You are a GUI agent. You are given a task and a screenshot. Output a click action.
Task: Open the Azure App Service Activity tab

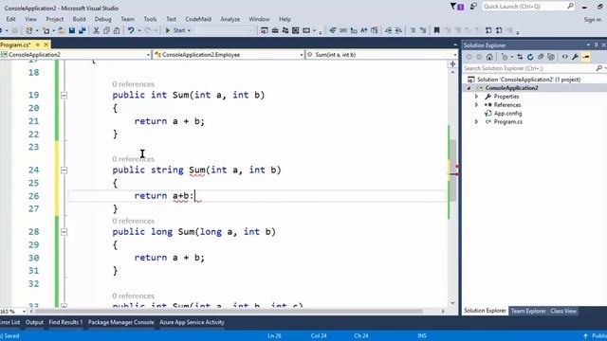[192, 322]
